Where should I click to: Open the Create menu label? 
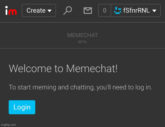tap(36, 10)
